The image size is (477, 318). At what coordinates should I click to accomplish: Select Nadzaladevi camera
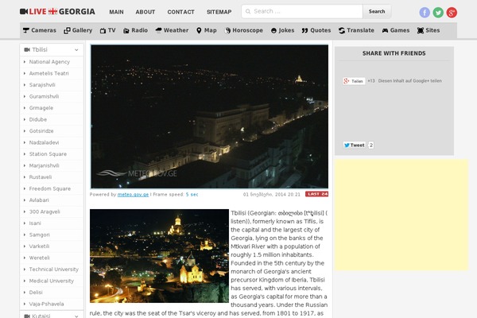(x=44, y=142)
